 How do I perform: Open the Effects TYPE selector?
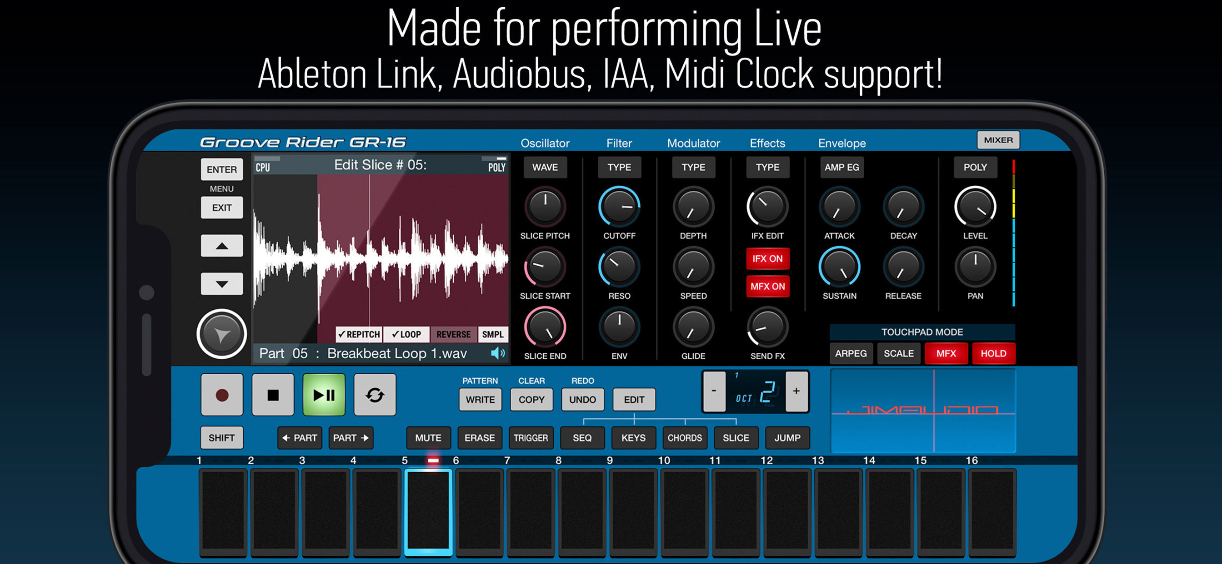pos(767,167)
